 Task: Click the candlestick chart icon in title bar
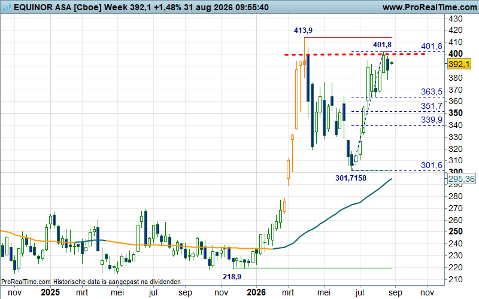point(7,7)
